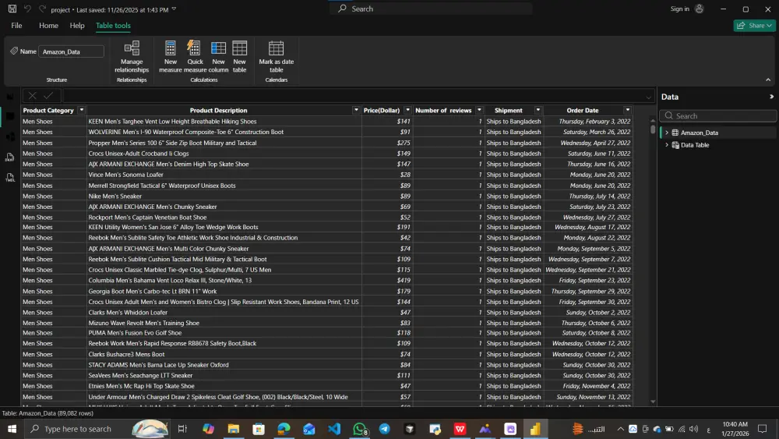Select the Table tools tab
779x439 pixels.
point(113,26)
